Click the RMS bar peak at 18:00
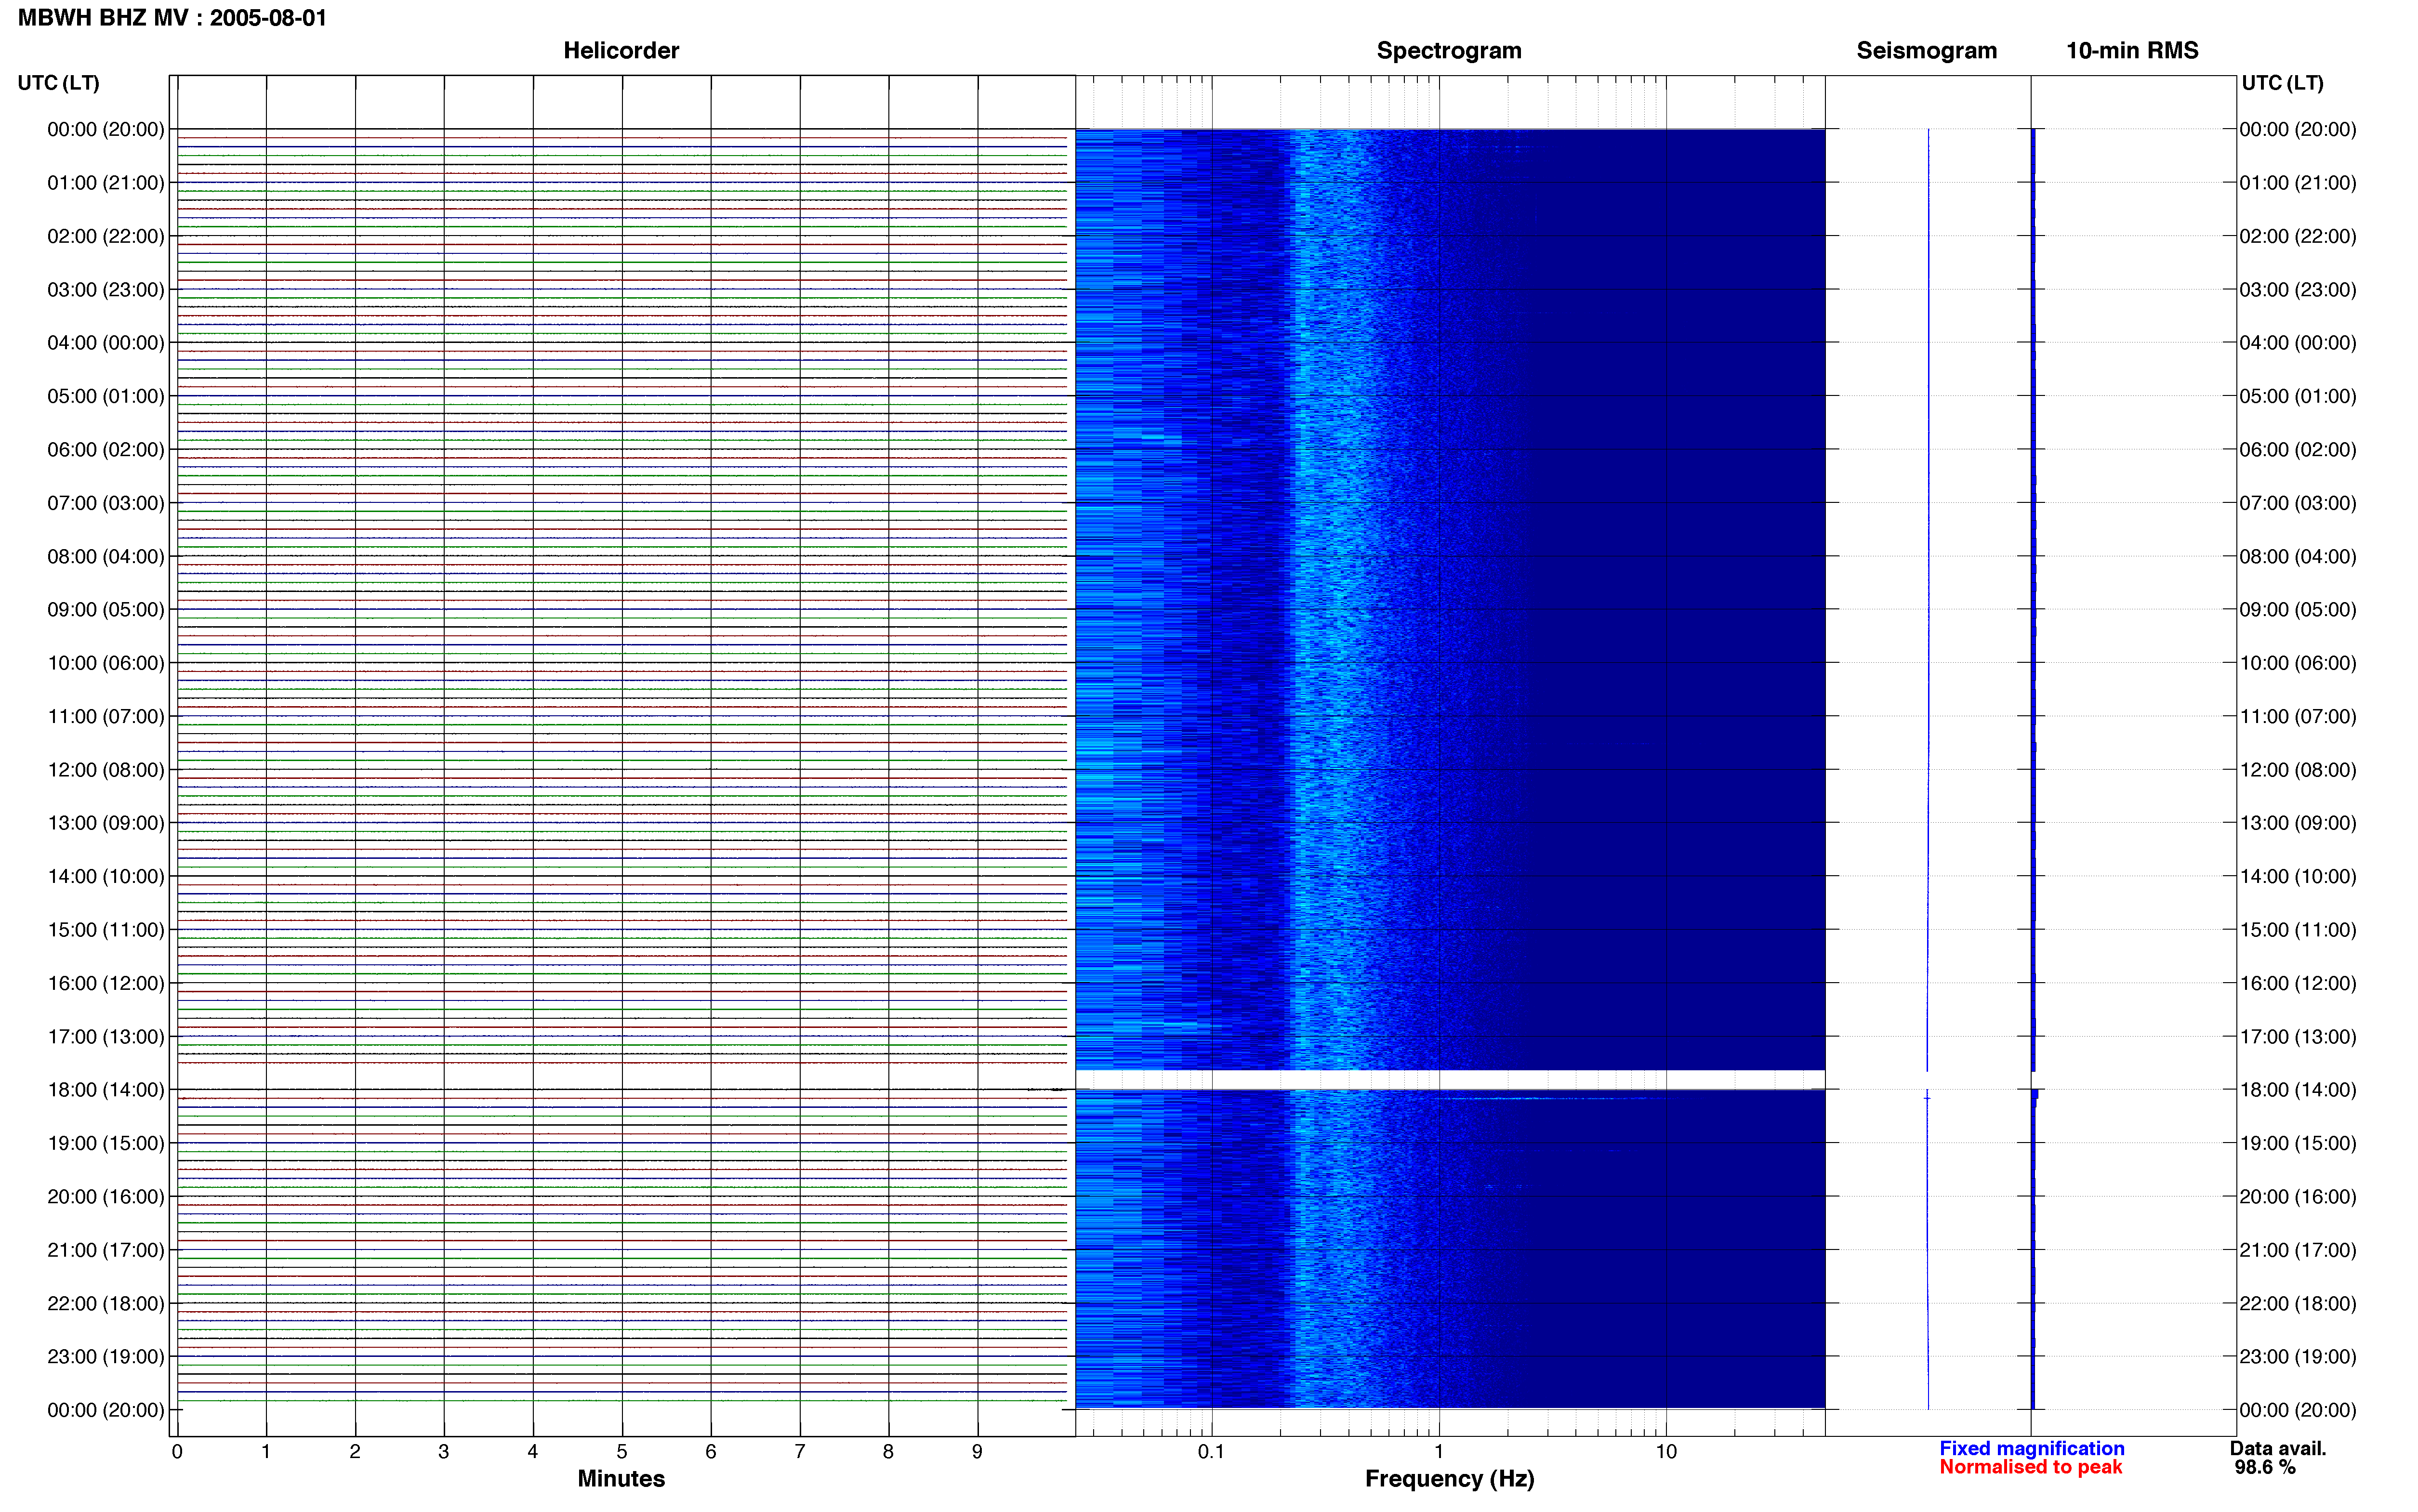 point(2035,1094)
